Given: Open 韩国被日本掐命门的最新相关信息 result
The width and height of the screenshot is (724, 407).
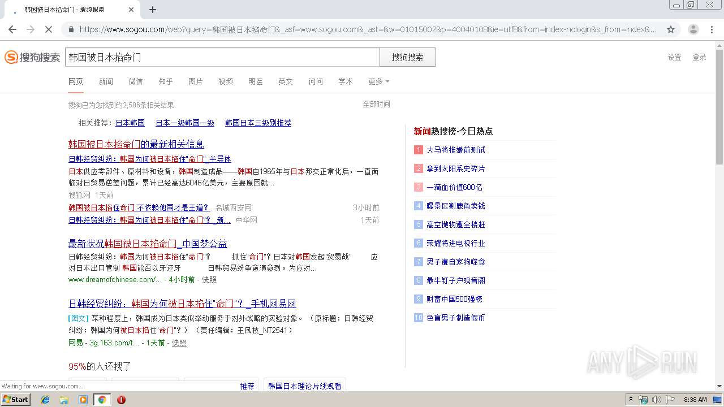Looking at the screenshot, I should [x=136, y=144].
